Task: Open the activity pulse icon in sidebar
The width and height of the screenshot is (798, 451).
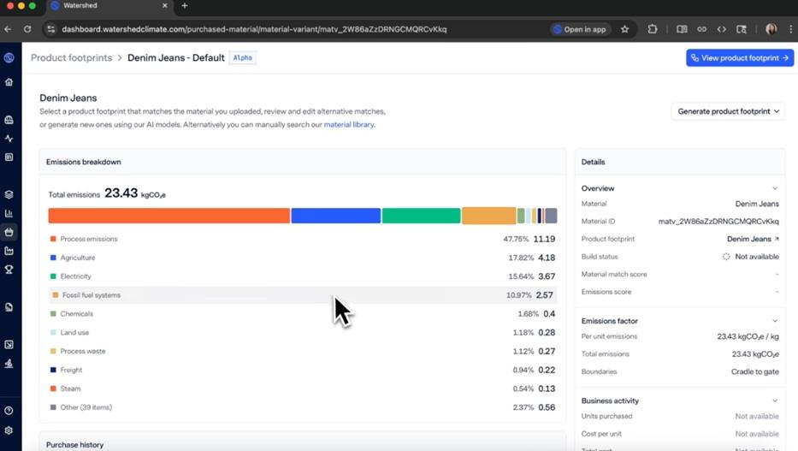Action: tap(9, 139)
